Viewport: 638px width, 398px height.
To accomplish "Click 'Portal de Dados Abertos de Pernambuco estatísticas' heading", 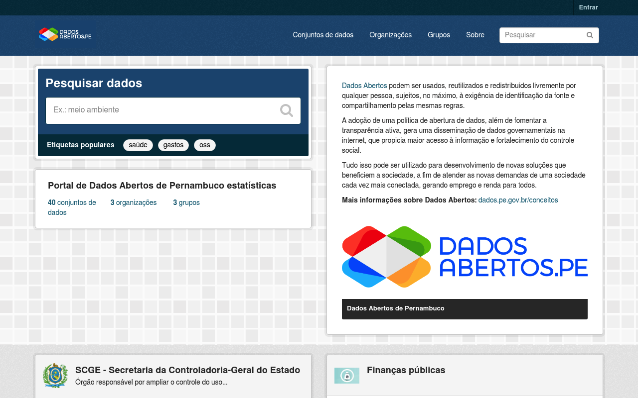I will click(x=162, y=186).
